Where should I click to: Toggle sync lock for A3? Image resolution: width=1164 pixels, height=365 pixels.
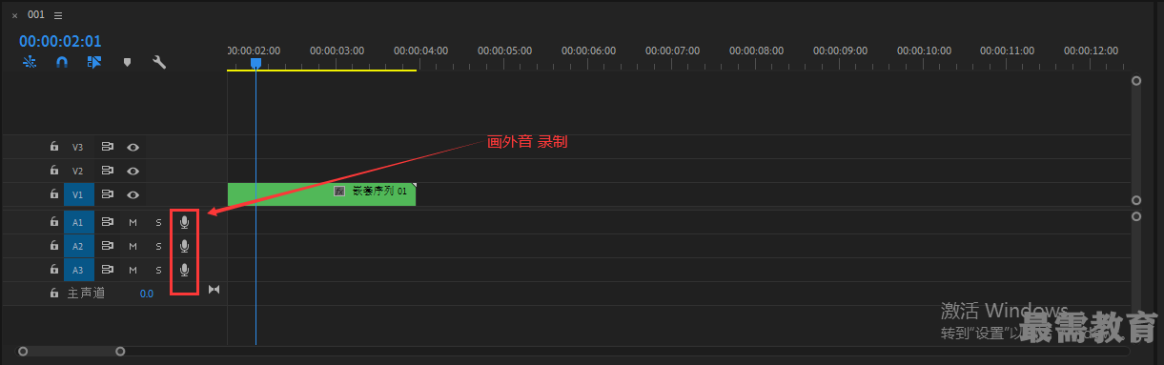click(x=108, y=270)
